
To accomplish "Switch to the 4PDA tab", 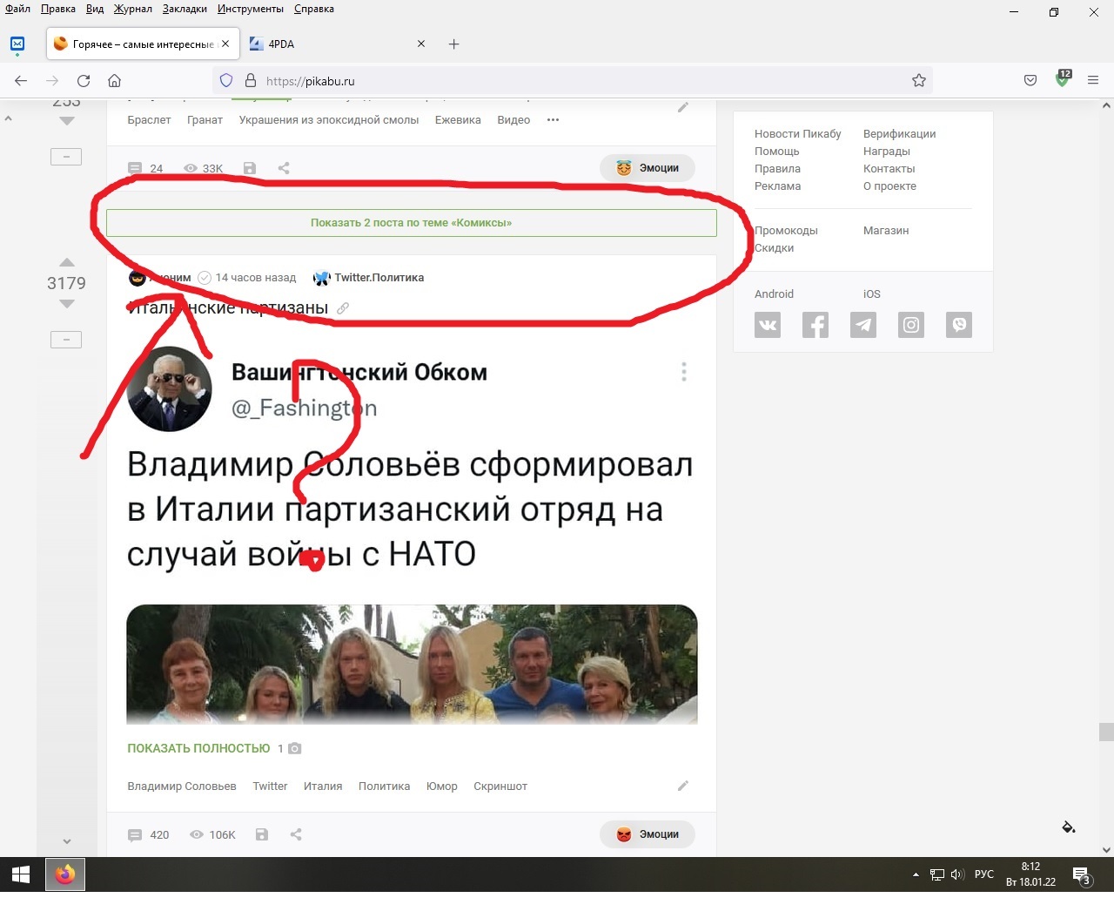I will [338, 44].
